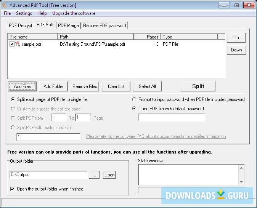This screenshot has width=257, height=208.
Task: Click the D:\Testing Ground\PDF\sample.pdf path cell
Action: (x=92, y=44)
